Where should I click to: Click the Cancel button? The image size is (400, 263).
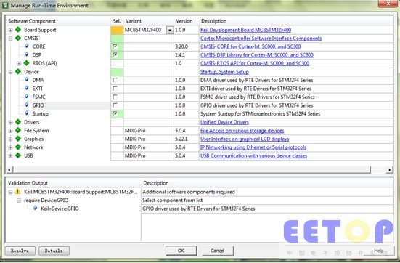coord(218,251)
